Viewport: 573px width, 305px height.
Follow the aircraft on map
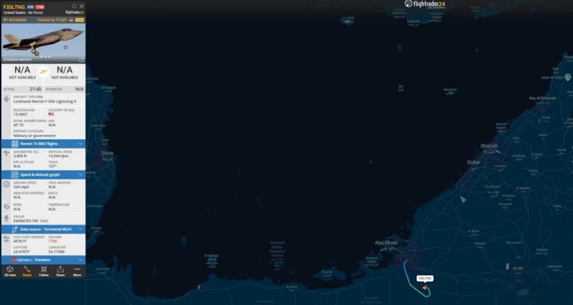(x=44, y=271)
